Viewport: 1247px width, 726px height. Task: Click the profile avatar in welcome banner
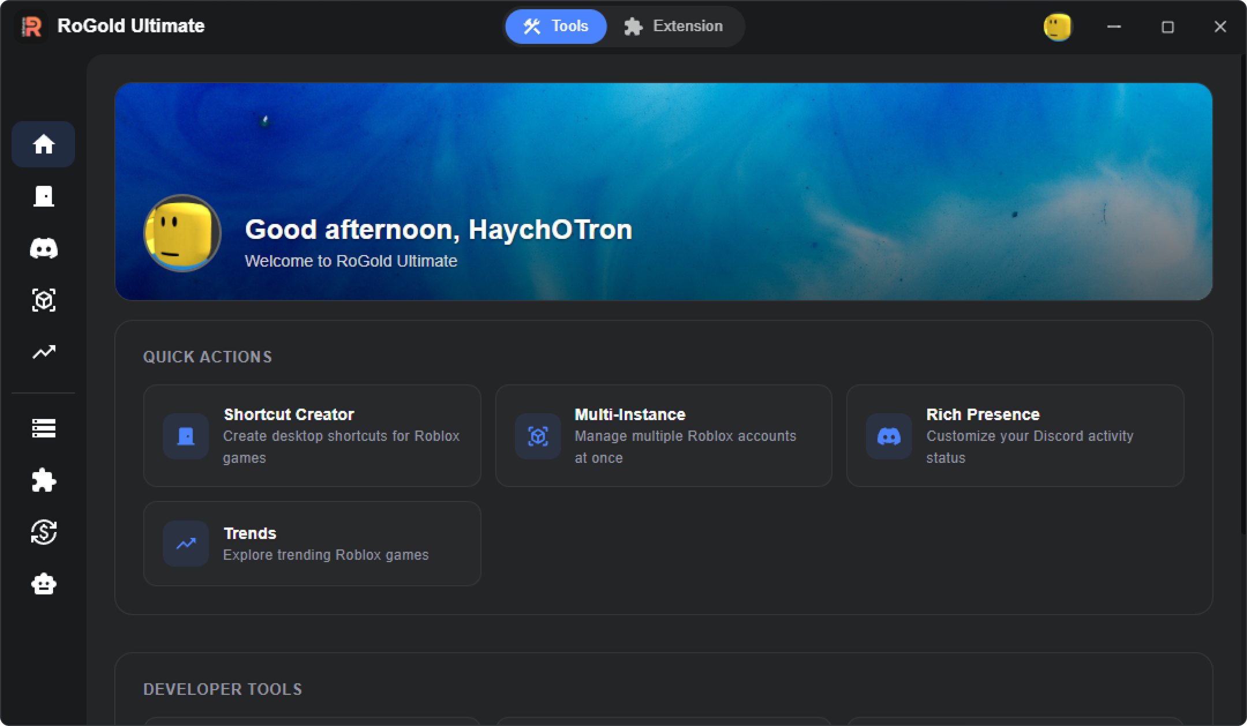coord(182,233)
